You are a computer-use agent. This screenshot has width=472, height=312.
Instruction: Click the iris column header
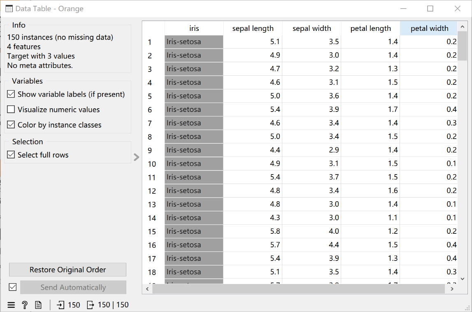[194, 28]
